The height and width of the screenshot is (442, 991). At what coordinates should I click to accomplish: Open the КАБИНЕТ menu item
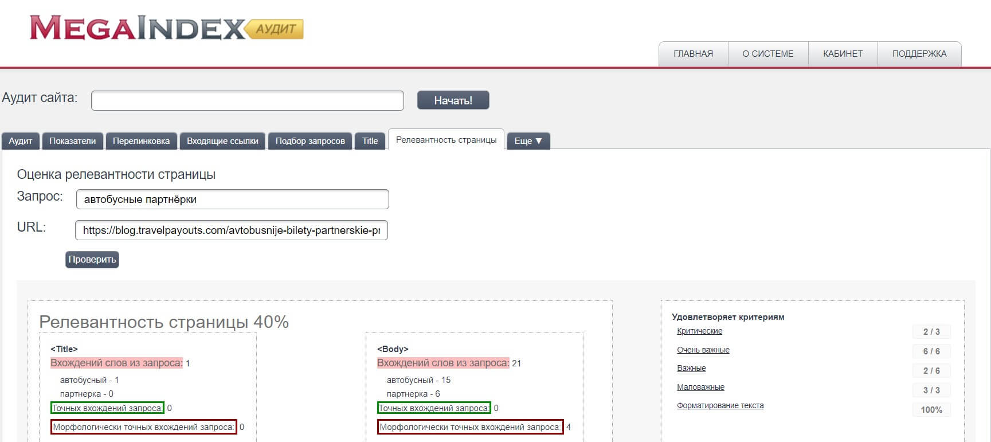(x=843, y=54)
